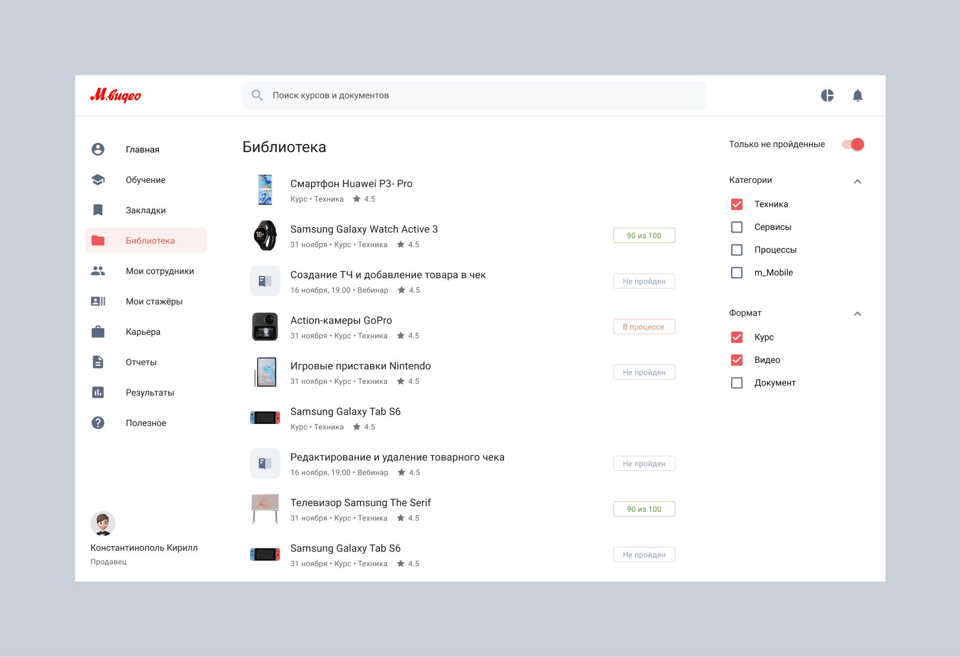Open the Action-камеры GoPro course title

341,321
